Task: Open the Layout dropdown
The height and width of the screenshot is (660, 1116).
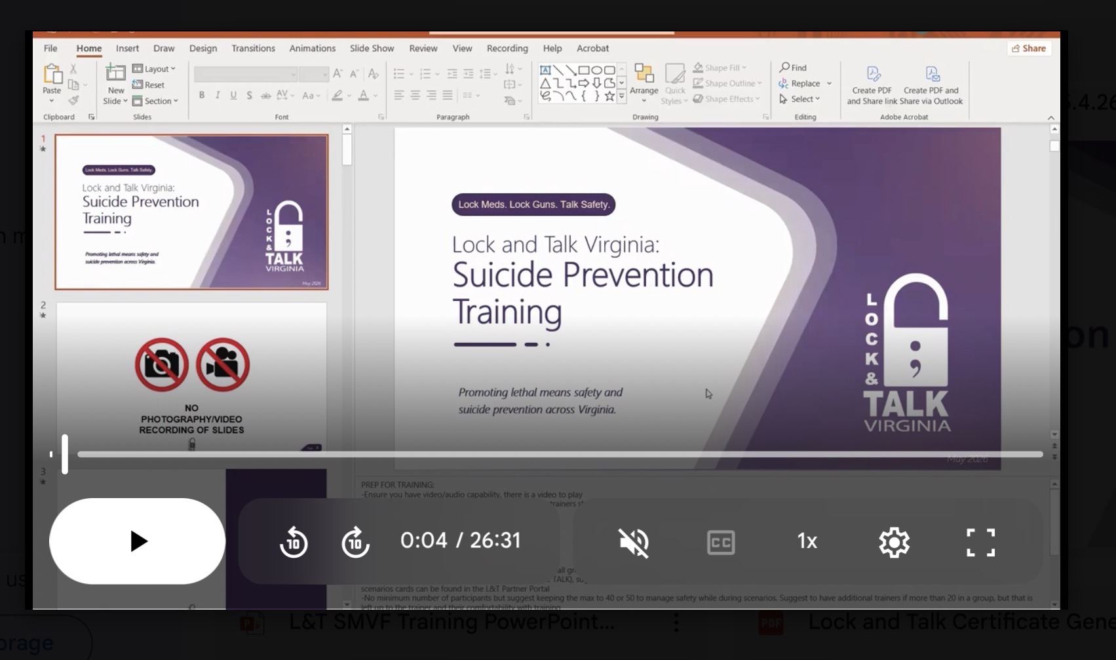Action: [154, 69]
